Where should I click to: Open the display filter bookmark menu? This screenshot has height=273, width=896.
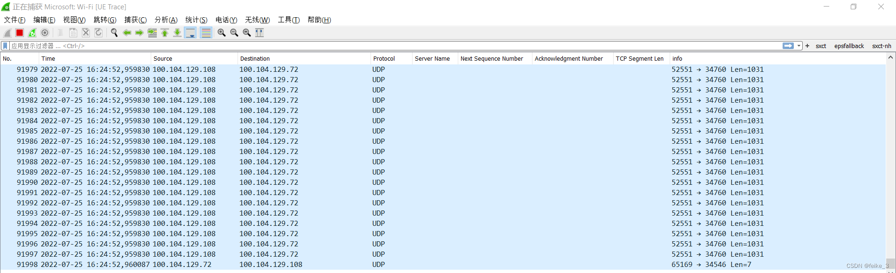pyautogui.click(x=5, y=46)
